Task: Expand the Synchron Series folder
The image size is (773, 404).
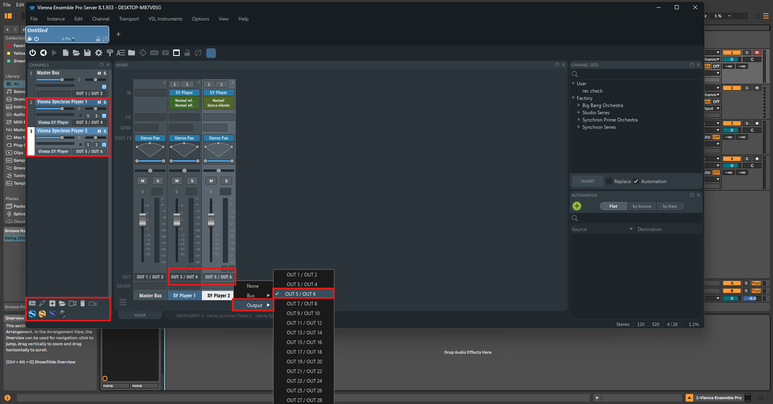Action: click(x=579, y=127)
